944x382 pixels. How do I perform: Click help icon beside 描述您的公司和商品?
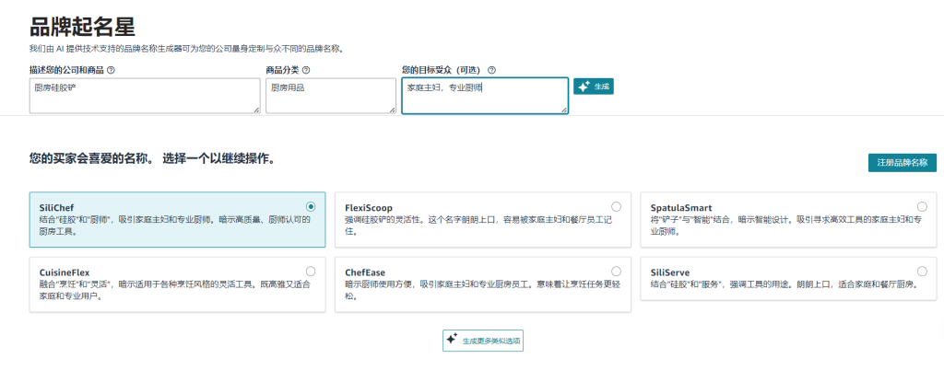[x=111, y=70]
